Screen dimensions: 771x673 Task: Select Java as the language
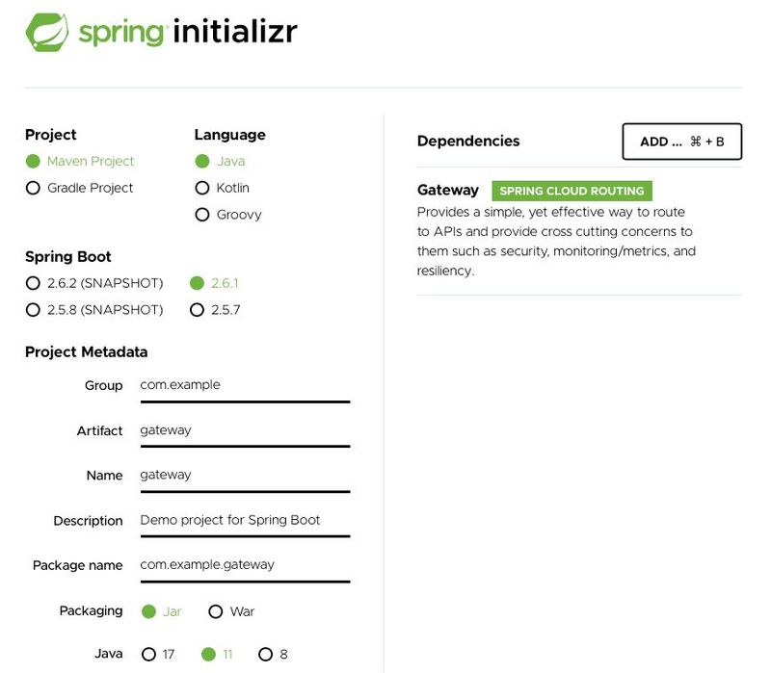(202, 162)
